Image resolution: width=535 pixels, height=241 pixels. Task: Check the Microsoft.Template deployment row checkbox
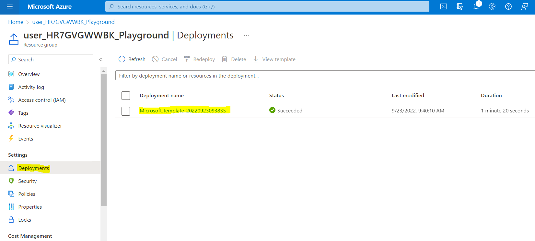coord(126,111)
